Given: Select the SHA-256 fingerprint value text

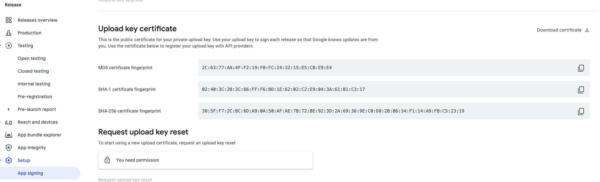Looking at the screenshot, I should click(333, 111).
